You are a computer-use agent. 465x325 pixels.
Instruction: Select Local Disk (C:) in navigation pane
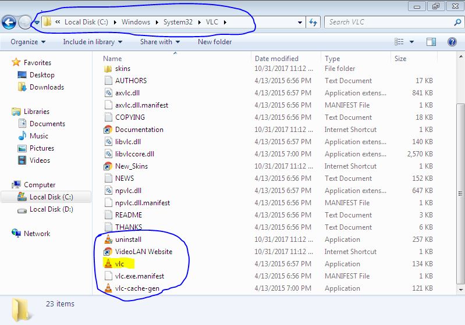point(51,197)
